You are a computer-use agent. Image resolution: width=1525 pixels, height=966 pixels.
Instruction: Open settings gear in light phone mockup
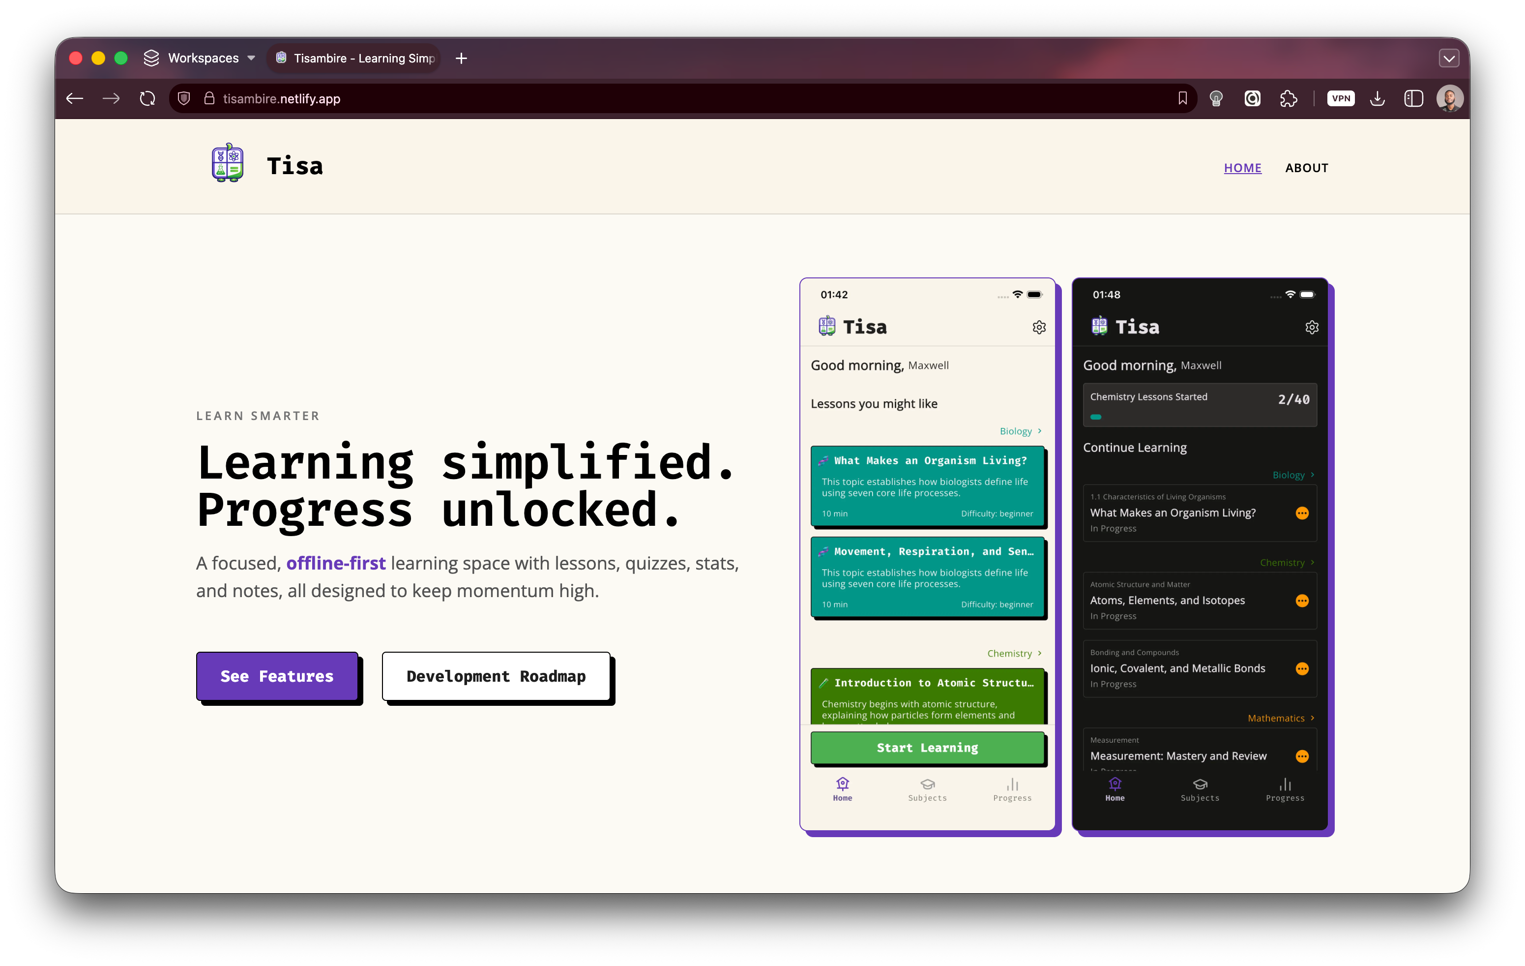[1039, 328]
